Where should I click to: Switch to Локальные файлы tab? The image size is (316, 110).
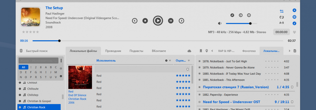click(x=83, y=51)
